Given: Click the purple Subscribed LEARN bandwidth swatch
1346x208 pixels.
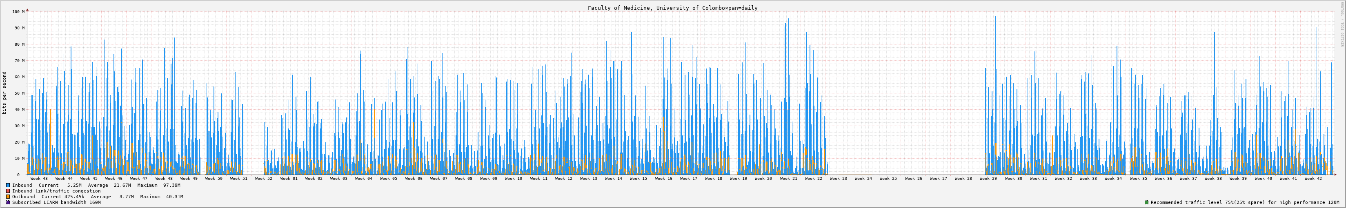Looking at the screenshot, I should pyautogui.click(x=8, y=202).
